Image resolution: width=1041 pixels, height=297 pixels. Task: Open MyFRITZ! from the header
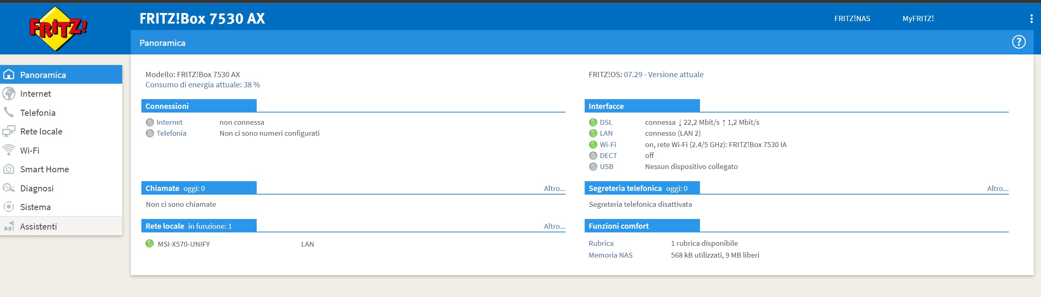pos(918,19)
